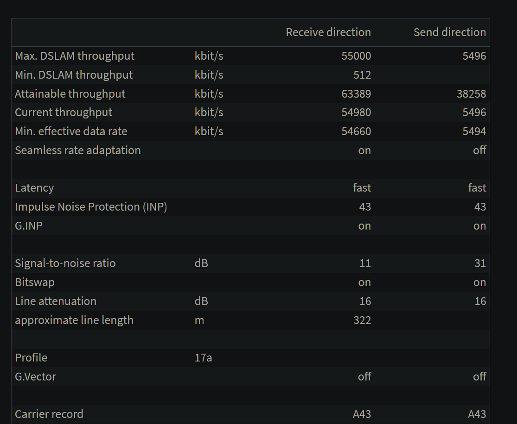Click approximate line length value 322
Screen dimensions: 517x424
tap(362, 320)
